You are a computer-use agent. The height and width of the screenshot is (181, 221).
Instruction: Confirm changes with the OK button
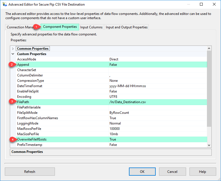click(x=142, y=171)
